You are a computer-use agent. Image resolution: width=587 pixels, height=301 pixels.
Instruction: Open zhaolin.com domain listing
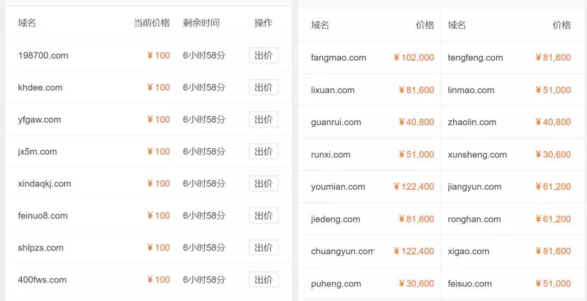click(472, 123)
